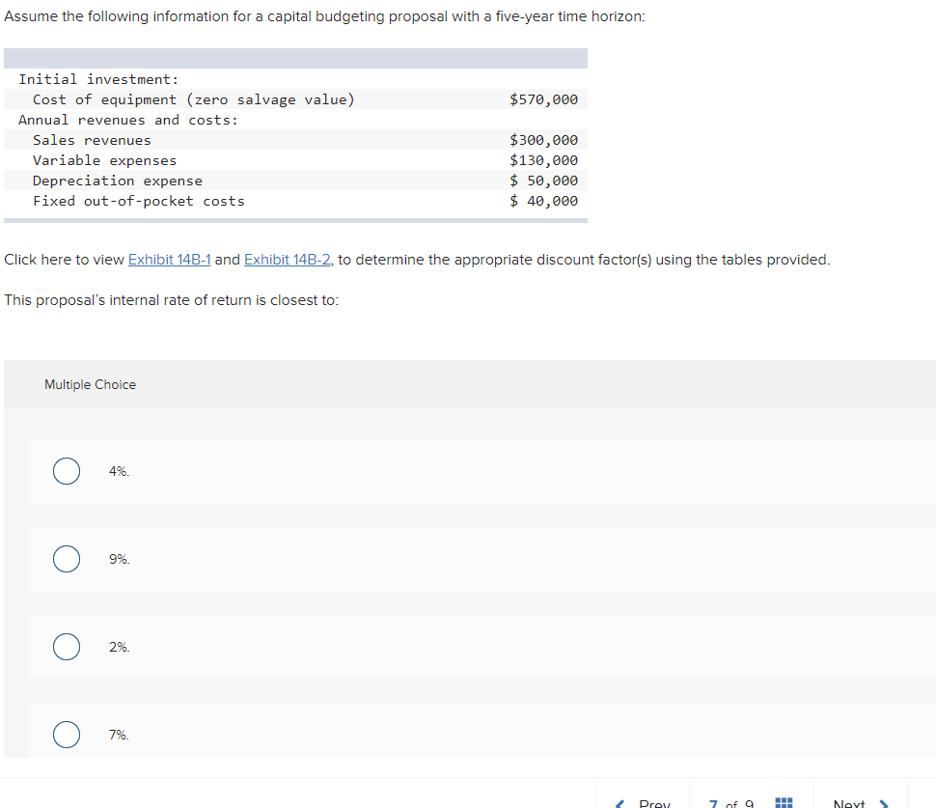The image size is (936, 808).
Task: Click the $ 50,000 depreciation value
Action: [x=544, y=181]
